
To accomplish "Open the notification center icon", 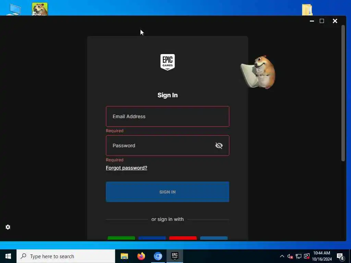I will pos(340,256).
